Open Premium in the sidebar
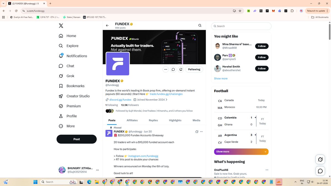331x186 pixels. [70, 106]
